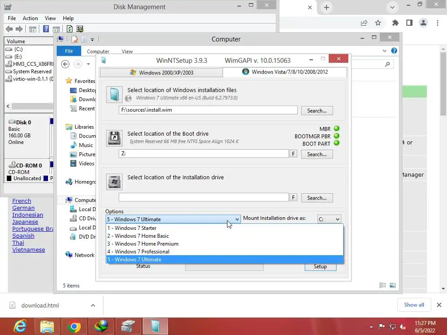The width and height of the screenshot is (447, 335).
Task: Open Chrome's extensions puzzle icon
Action: pos(395,23)
